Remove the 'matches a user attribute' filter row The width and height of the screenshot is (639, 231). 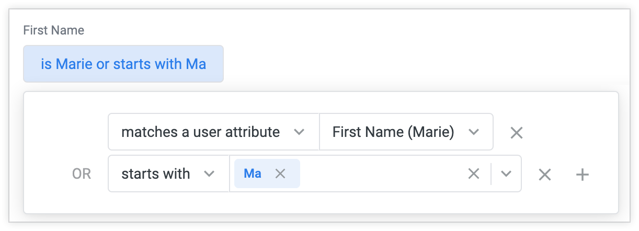pyautogui.click(x=517, y=133)
